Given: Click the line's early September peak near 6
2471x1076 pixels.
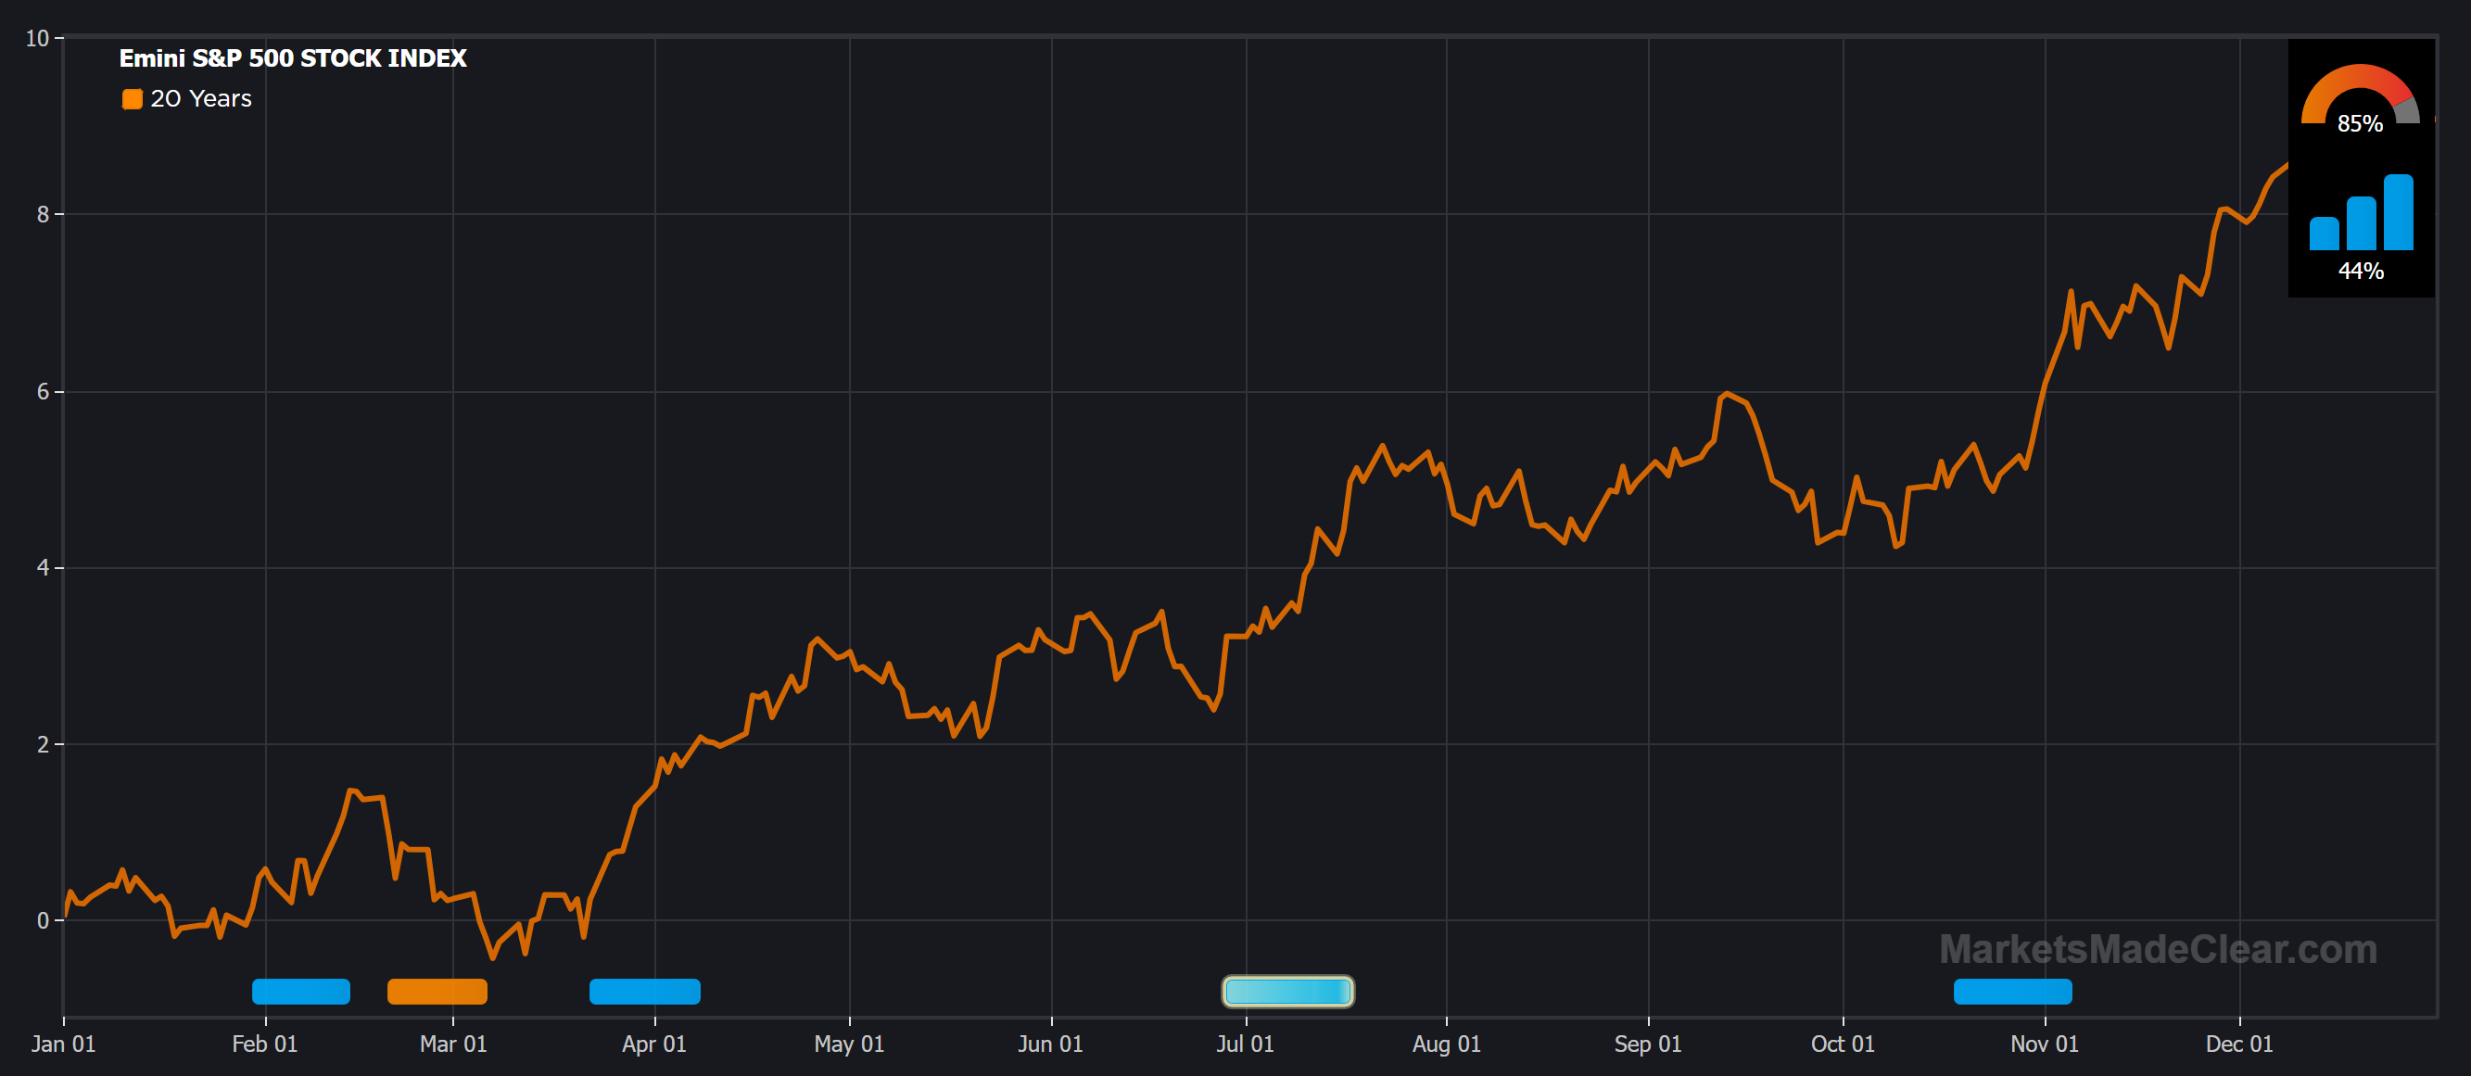Looking at the screenshot, I should click(x=1726, y=393).
